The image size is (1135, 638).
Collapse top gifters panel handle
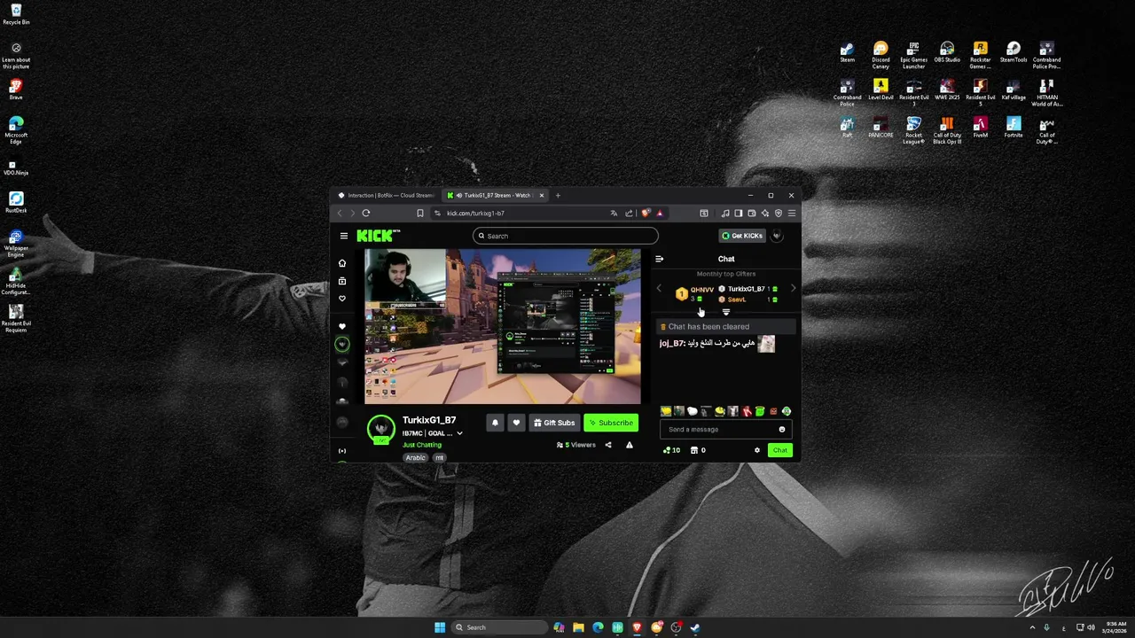click(726, 312)
